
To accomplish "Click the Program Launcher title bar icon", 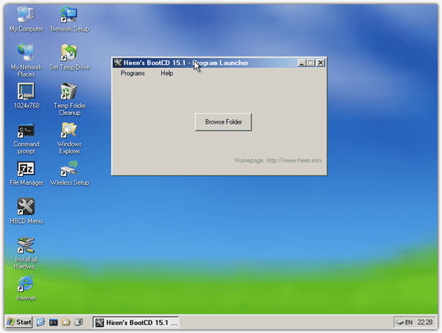I will (118, 63).
